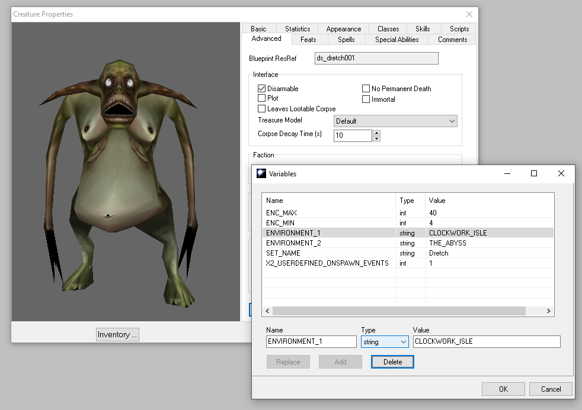Screen dimensions: 582x410
Task: Toggle the Immortal checkbox
Action: click(x=366, y=99)
